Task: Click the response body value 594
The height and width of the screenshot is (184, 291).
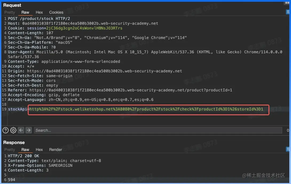Action: 11,180
